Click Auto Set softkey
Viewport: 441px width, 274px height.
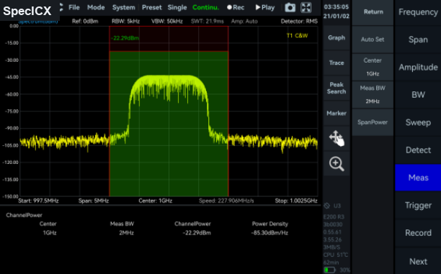click(x=373, y=40)
